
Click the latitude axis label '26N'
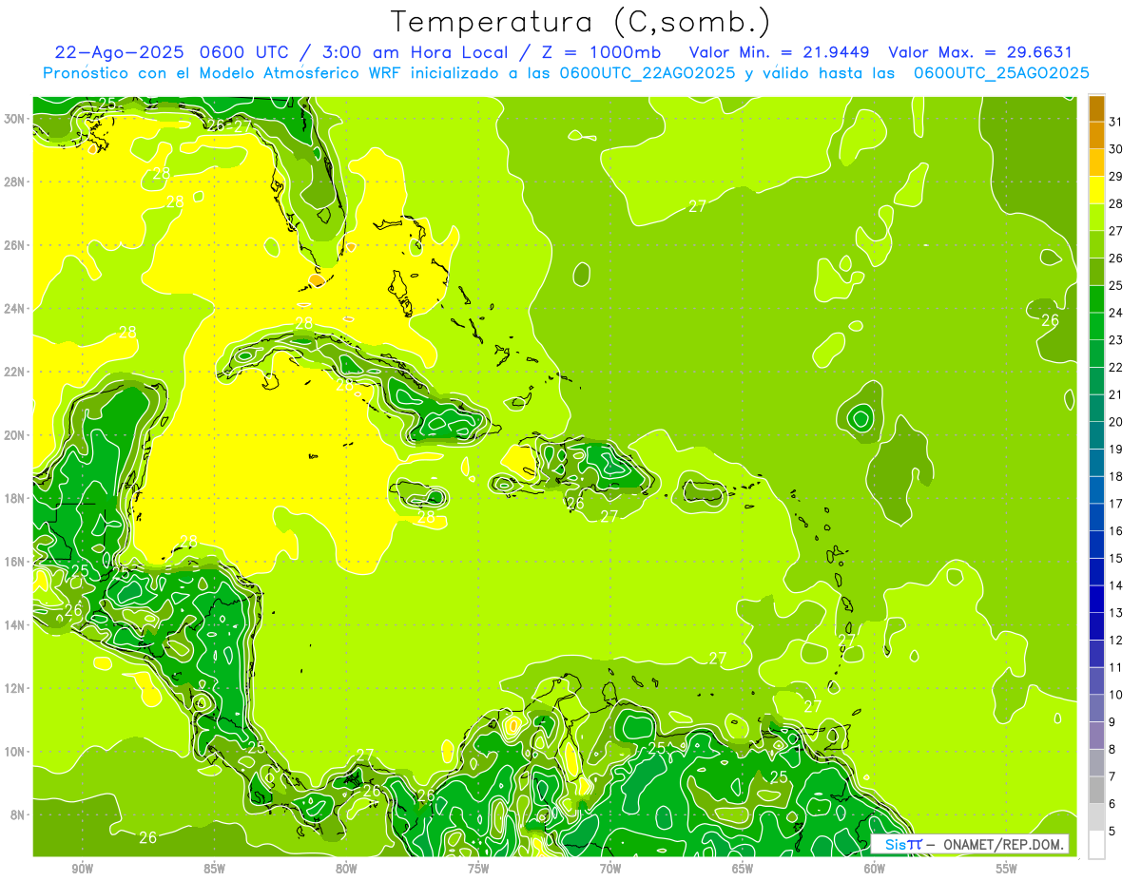pyautogui.click(x=14, y=245)
